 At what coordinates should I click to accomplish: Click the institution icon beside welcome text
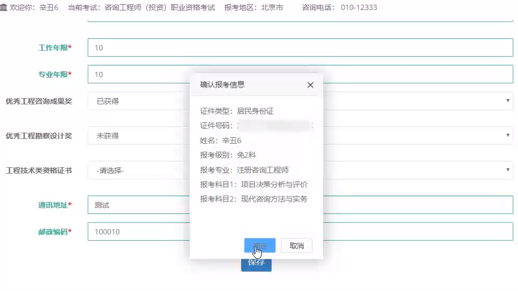pos(4,7)
